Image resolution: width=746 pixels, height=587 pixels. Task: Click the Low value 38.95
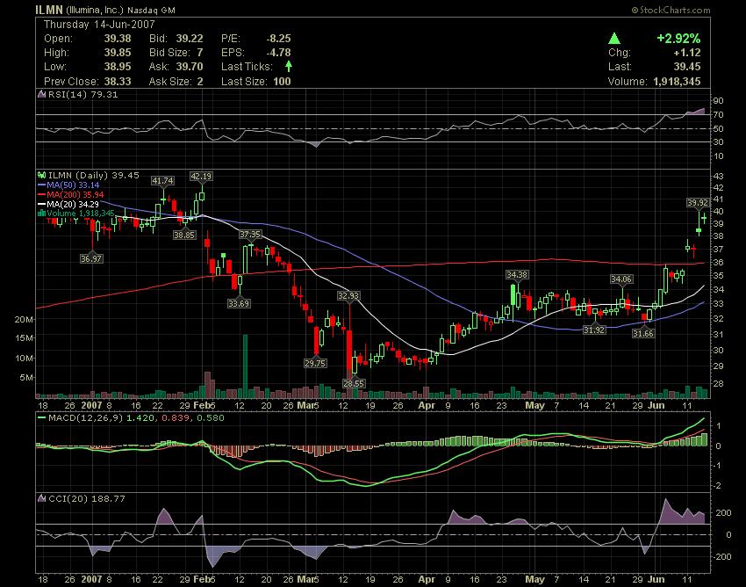click(118, 66)
